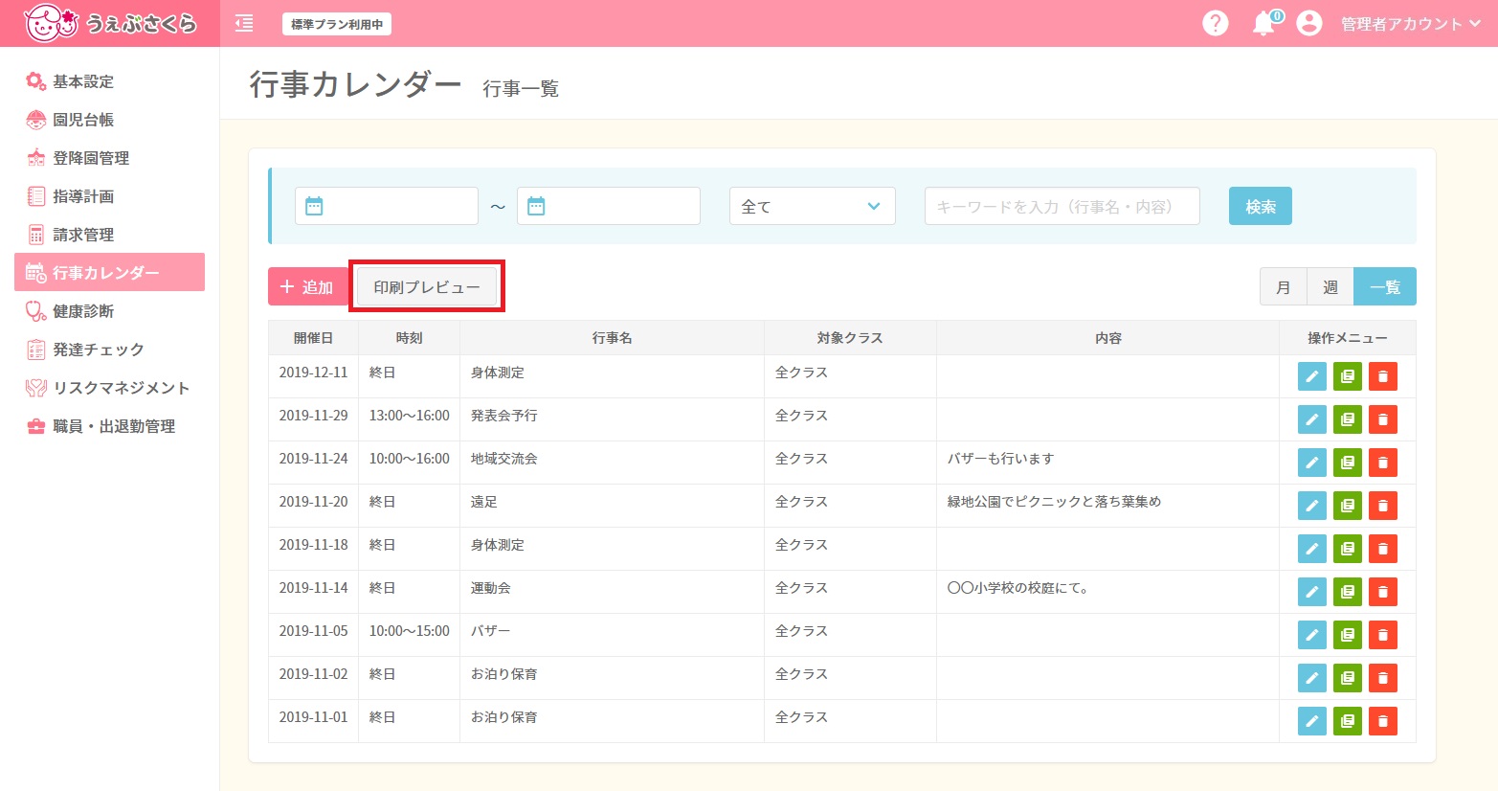
Task: Click start date calendar field
Action: pos(387,206)
